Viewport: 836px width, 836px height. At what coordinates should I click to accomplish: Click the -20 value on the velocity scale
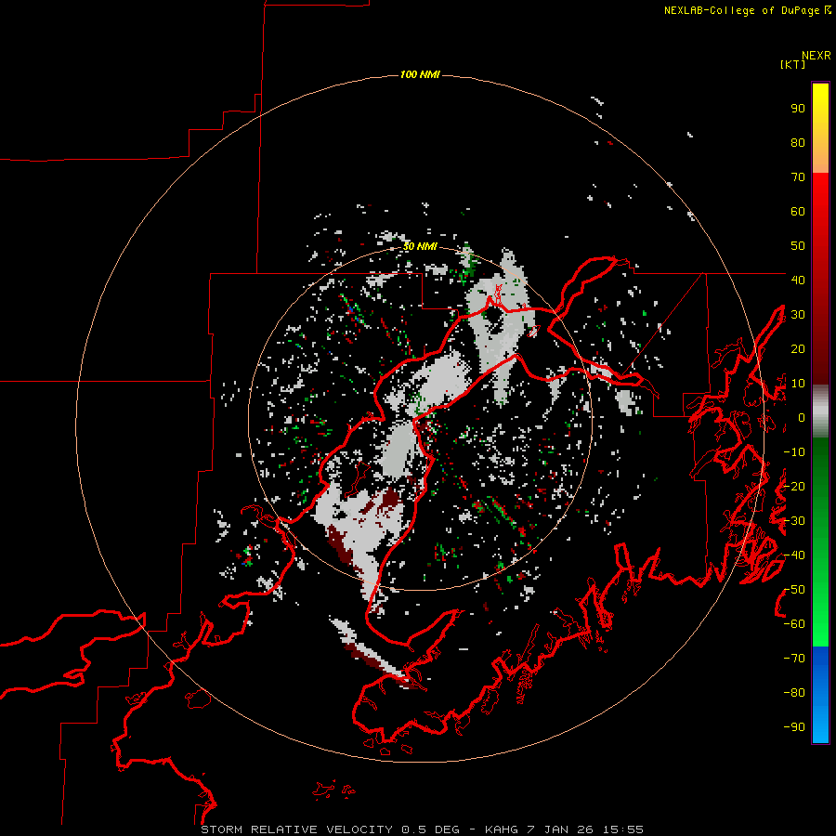coord(794,487)
